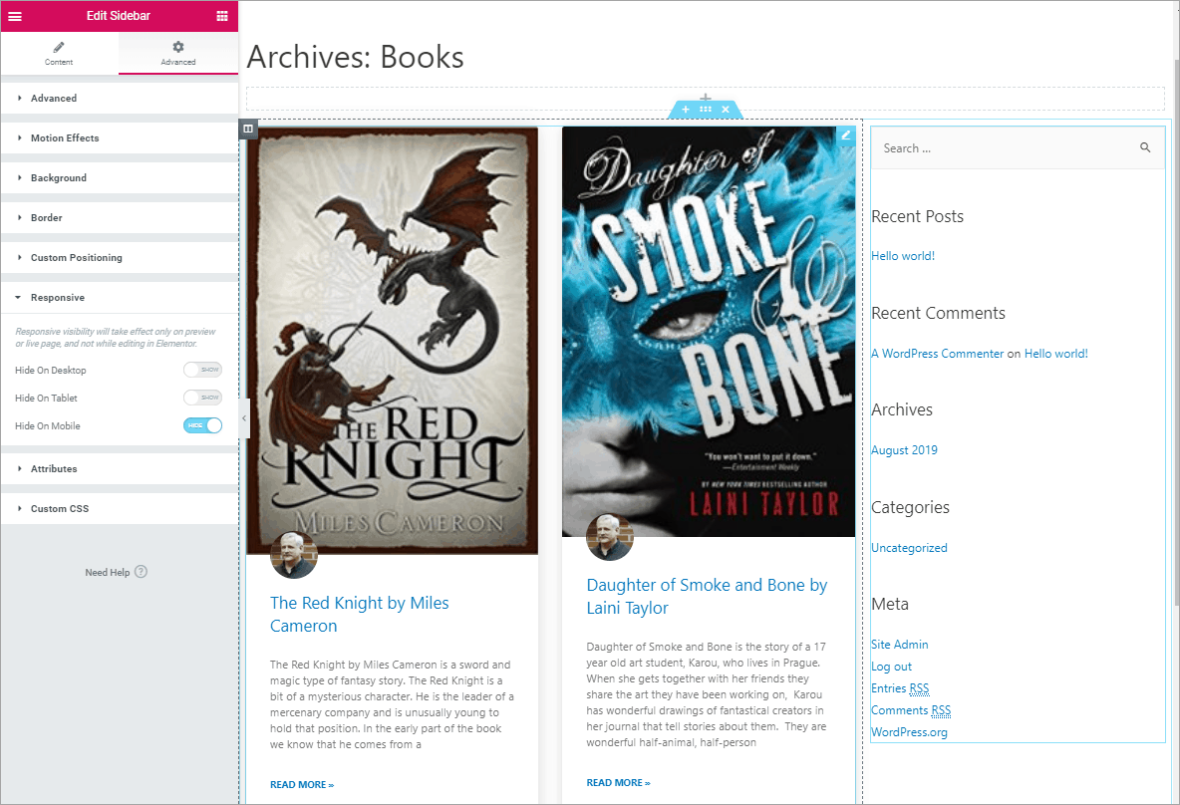Turn off Hide On Mobile switch
This screenshot has width=1180, height=805.
(203, 425)
